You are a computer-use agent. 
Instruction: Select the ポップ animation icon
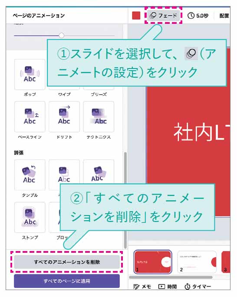pyautogui.click(x=30, y=75)
